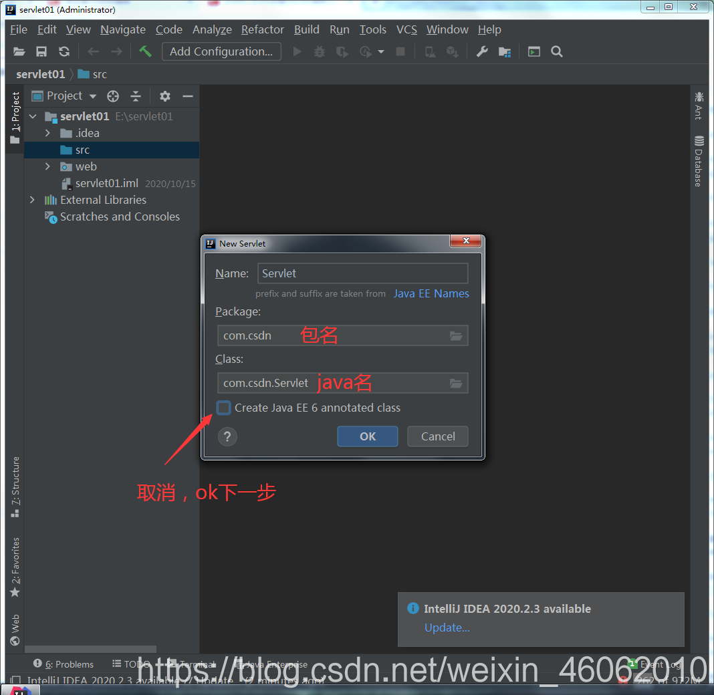714x695 pixels.
Task: Open the Help menu
Action: (x=489, y=29)
